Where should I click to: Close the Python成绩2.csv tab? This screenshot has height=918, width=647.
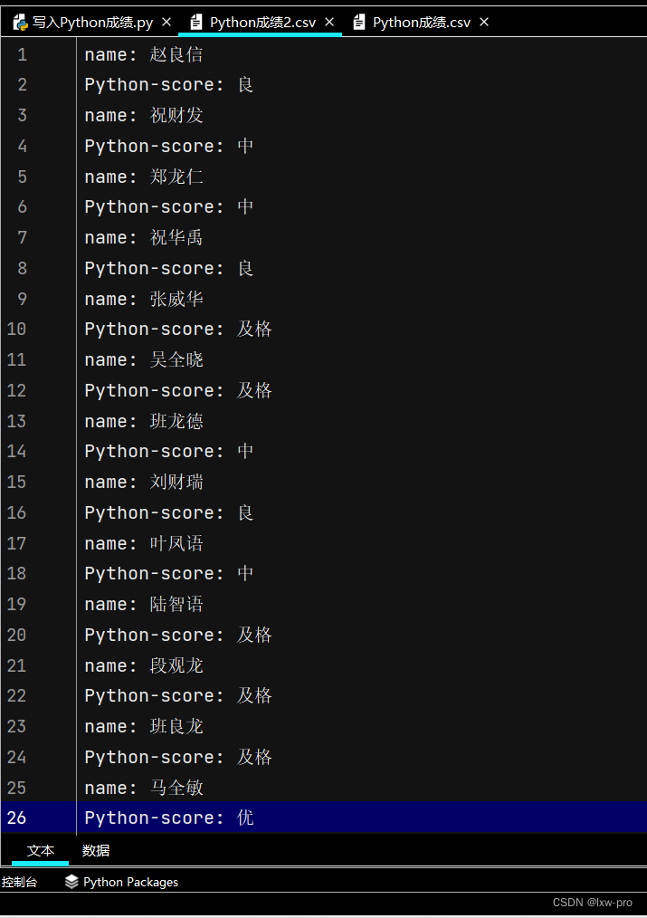click(x=329, y=23)
